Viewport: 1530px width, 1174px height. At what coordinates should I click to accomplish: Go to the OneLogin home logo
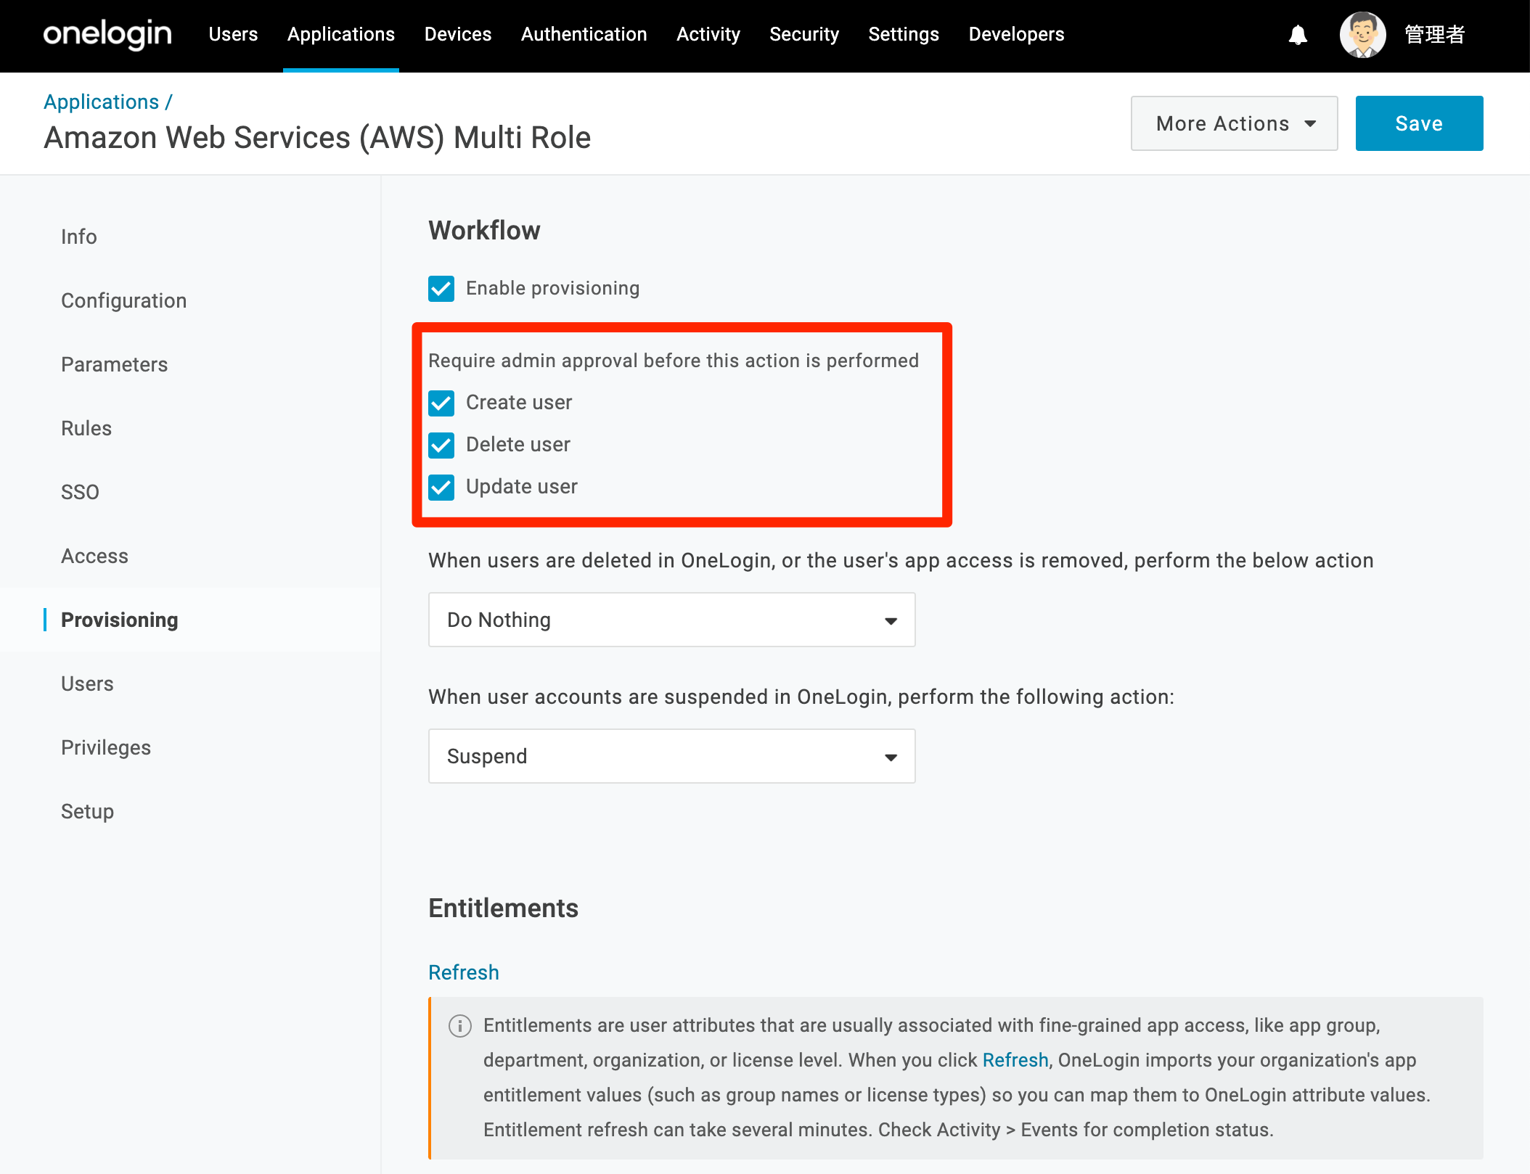coord(107,35)
